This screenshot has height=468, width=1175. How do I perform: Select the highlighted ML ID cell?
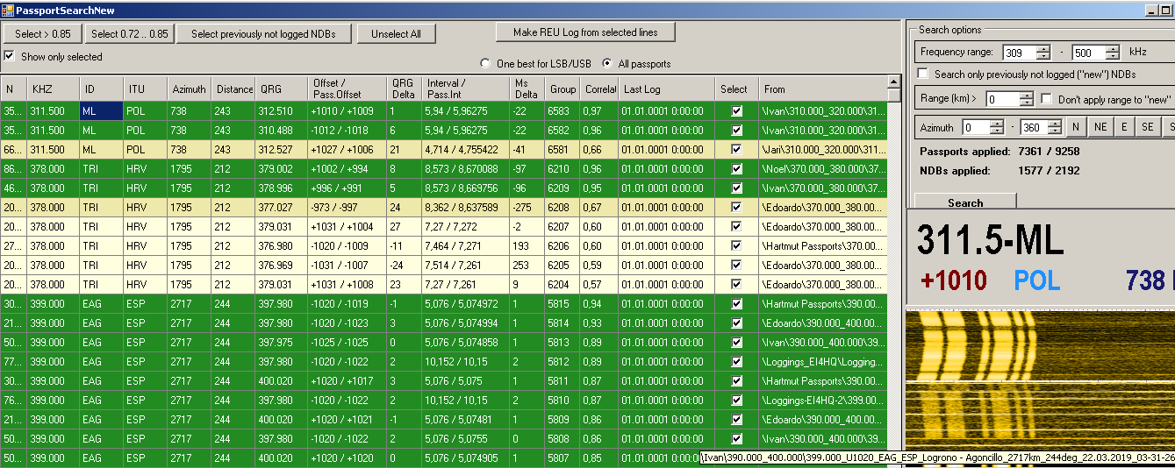pos(102,110)
